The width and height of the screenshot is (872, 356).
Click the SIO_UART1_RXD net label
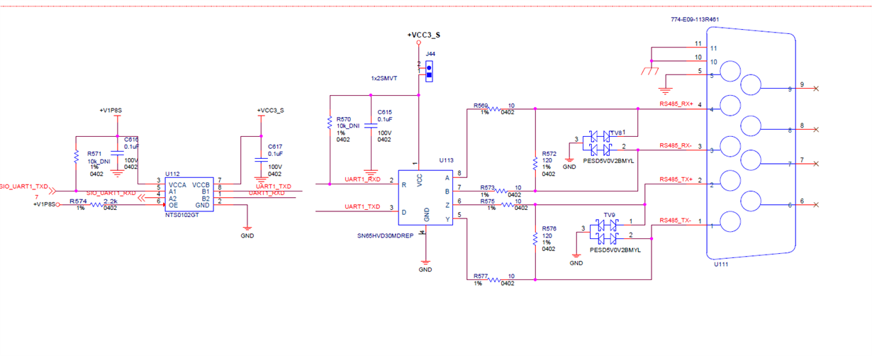(111, 194)
